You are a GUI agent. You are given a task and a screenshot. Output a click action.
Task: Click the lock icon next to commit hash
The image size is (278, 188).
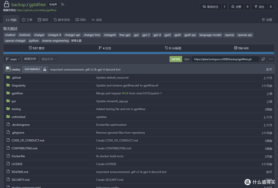(x=45, y=70)
